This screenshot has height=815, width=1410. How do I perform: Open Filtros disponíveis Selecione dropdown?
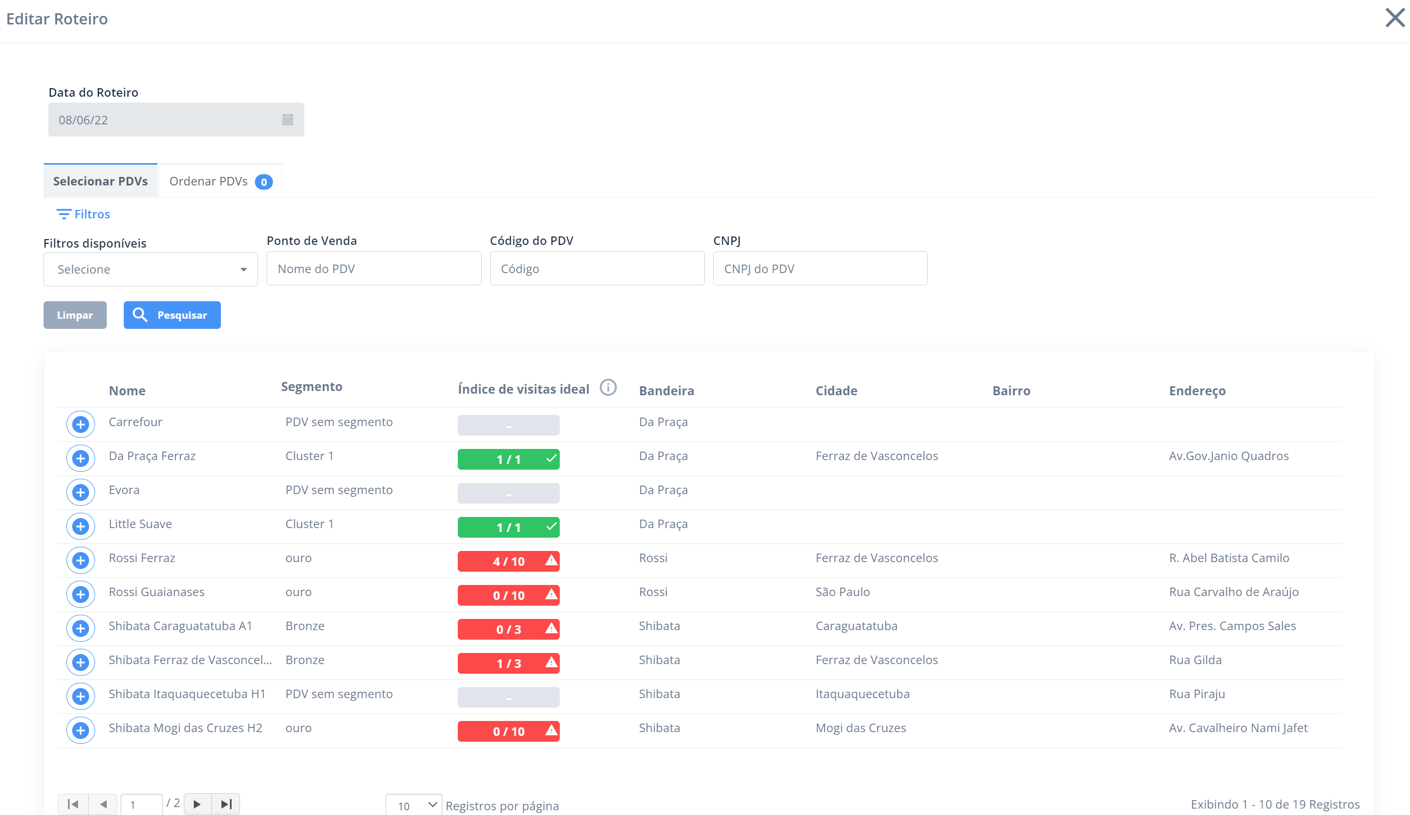coord(150,269)
